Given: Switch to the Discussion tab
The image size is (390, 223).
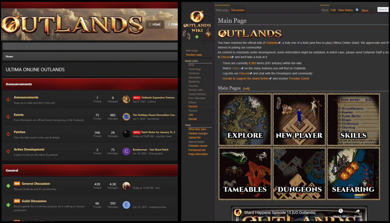Looking at the screenshot, I should pyautogui.click(x=238, y=10).
